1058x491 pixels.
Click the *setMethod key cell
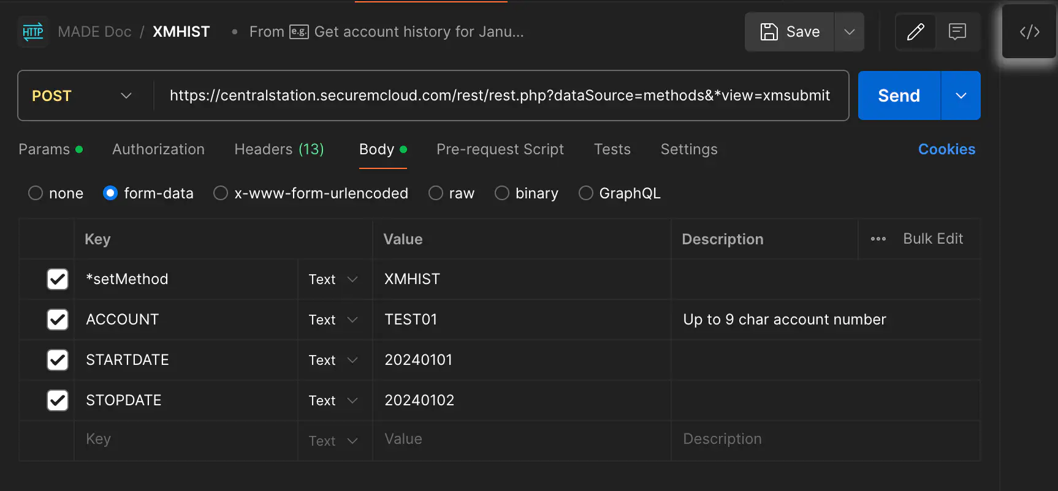pyautogui.click(x=186, y=279)
